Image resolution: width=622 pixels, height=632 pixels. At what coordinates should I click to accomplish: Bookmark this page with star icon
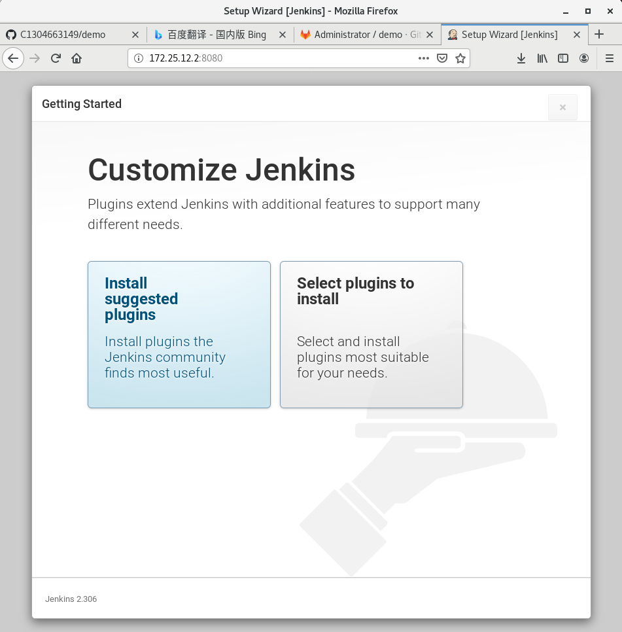460,58
